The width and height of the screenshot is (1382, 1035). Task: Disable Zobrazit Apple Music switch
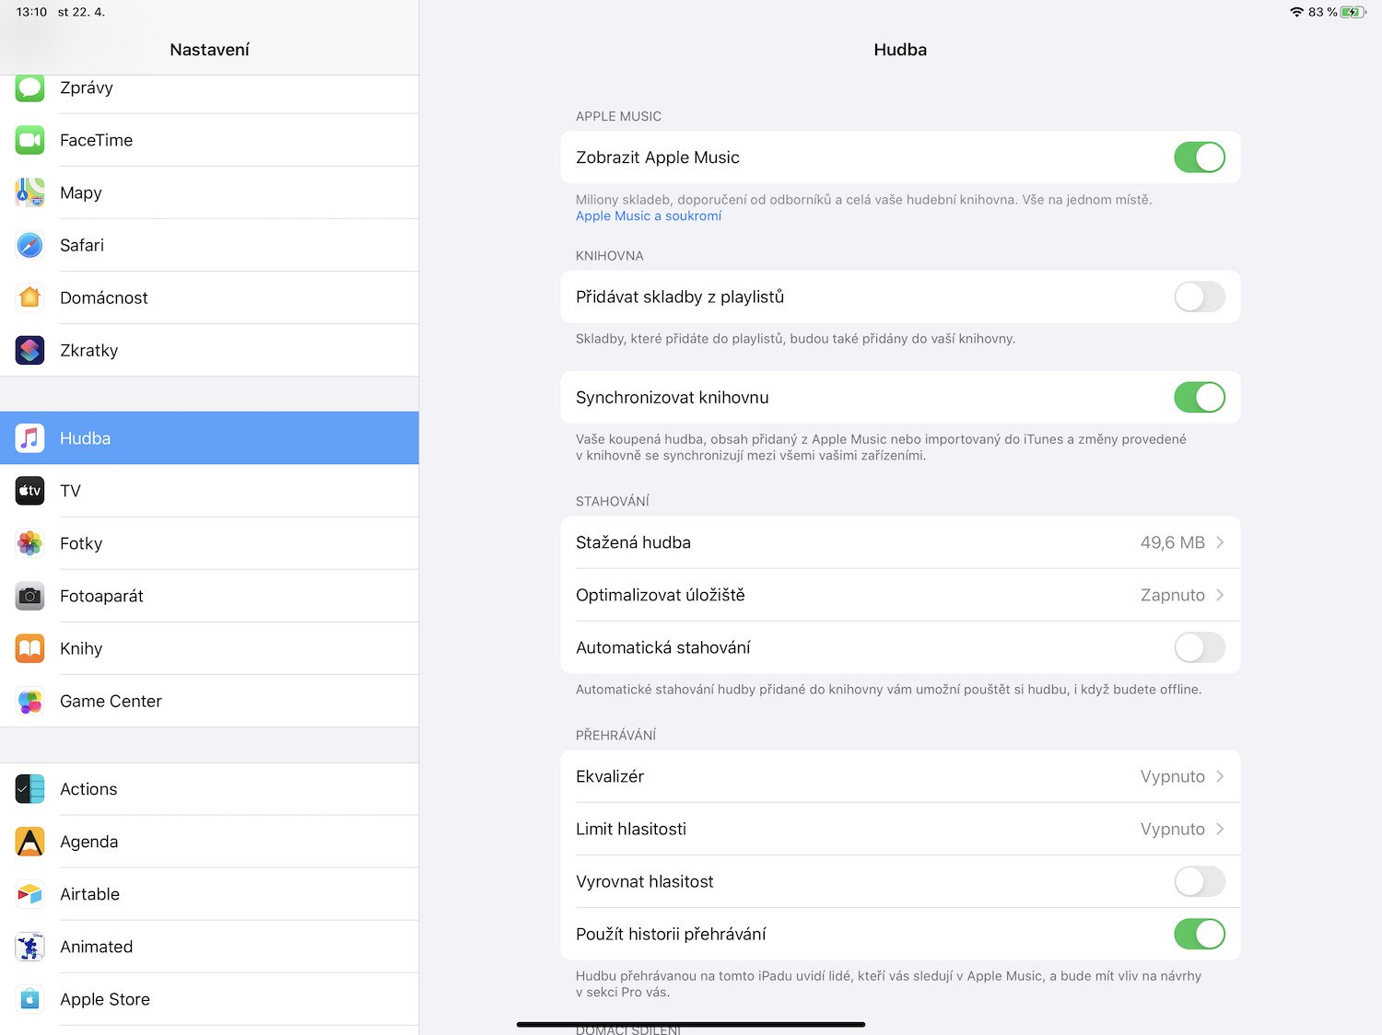[x=1199, y=157]
